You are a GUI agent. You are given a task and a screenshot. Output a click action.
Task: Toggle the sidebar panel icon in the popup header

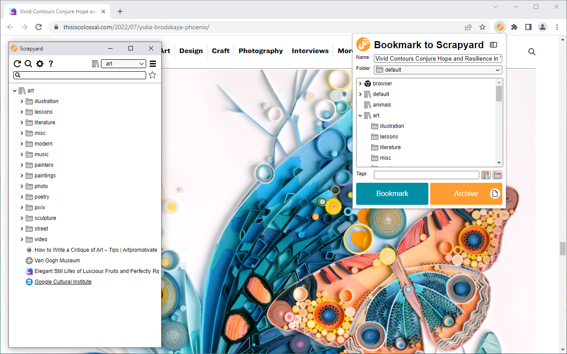pos(494,45)
